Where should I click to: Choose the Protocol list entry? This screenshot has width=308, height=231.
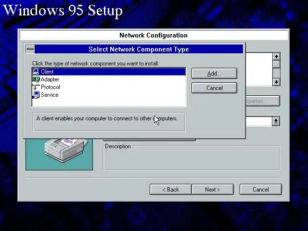109,87
